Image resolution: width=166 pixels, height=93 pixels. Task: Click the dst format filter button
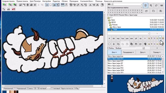tap(114, 38)
